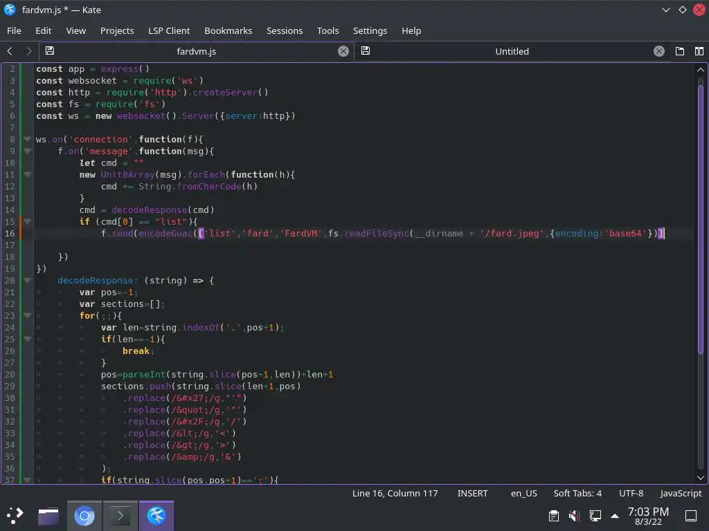
Task: Click the save icon on fardvm.js tab
Action: coord(50,51)
